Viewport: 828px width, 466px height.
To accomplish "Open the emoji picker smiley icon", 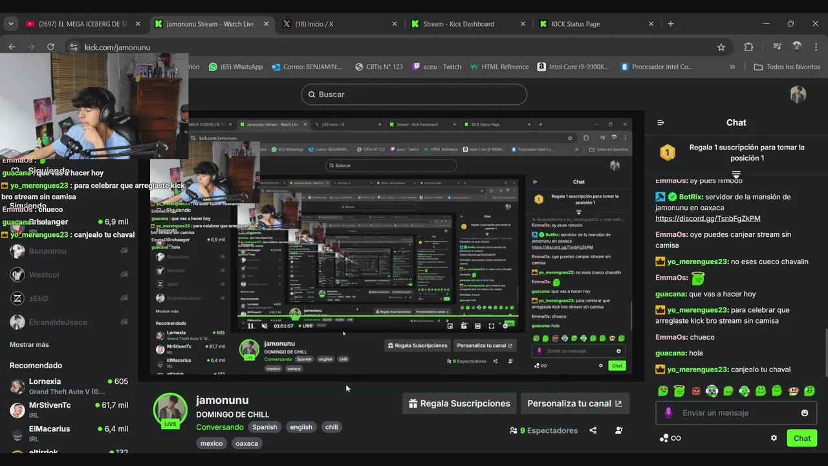I will pos(805,413).
